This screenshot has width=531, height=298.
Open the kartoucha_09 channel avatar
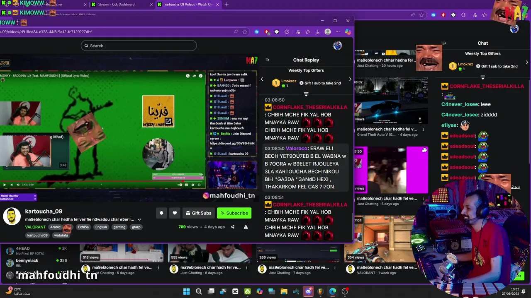click(x=12, y=216)
